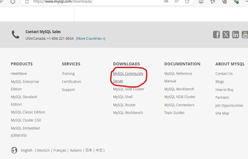Switch site language to 中文
This screenshot has width=248, height=159.
pyautogui.click(x=99, y=150)
